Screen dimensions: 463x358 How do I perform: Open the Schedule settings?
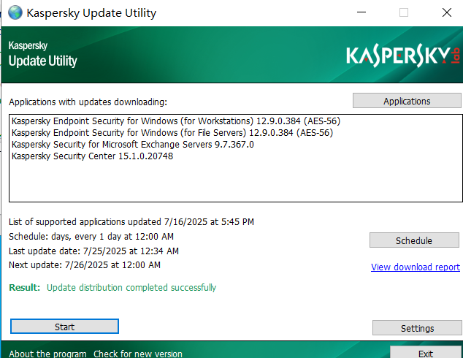(x=414, y=240)
